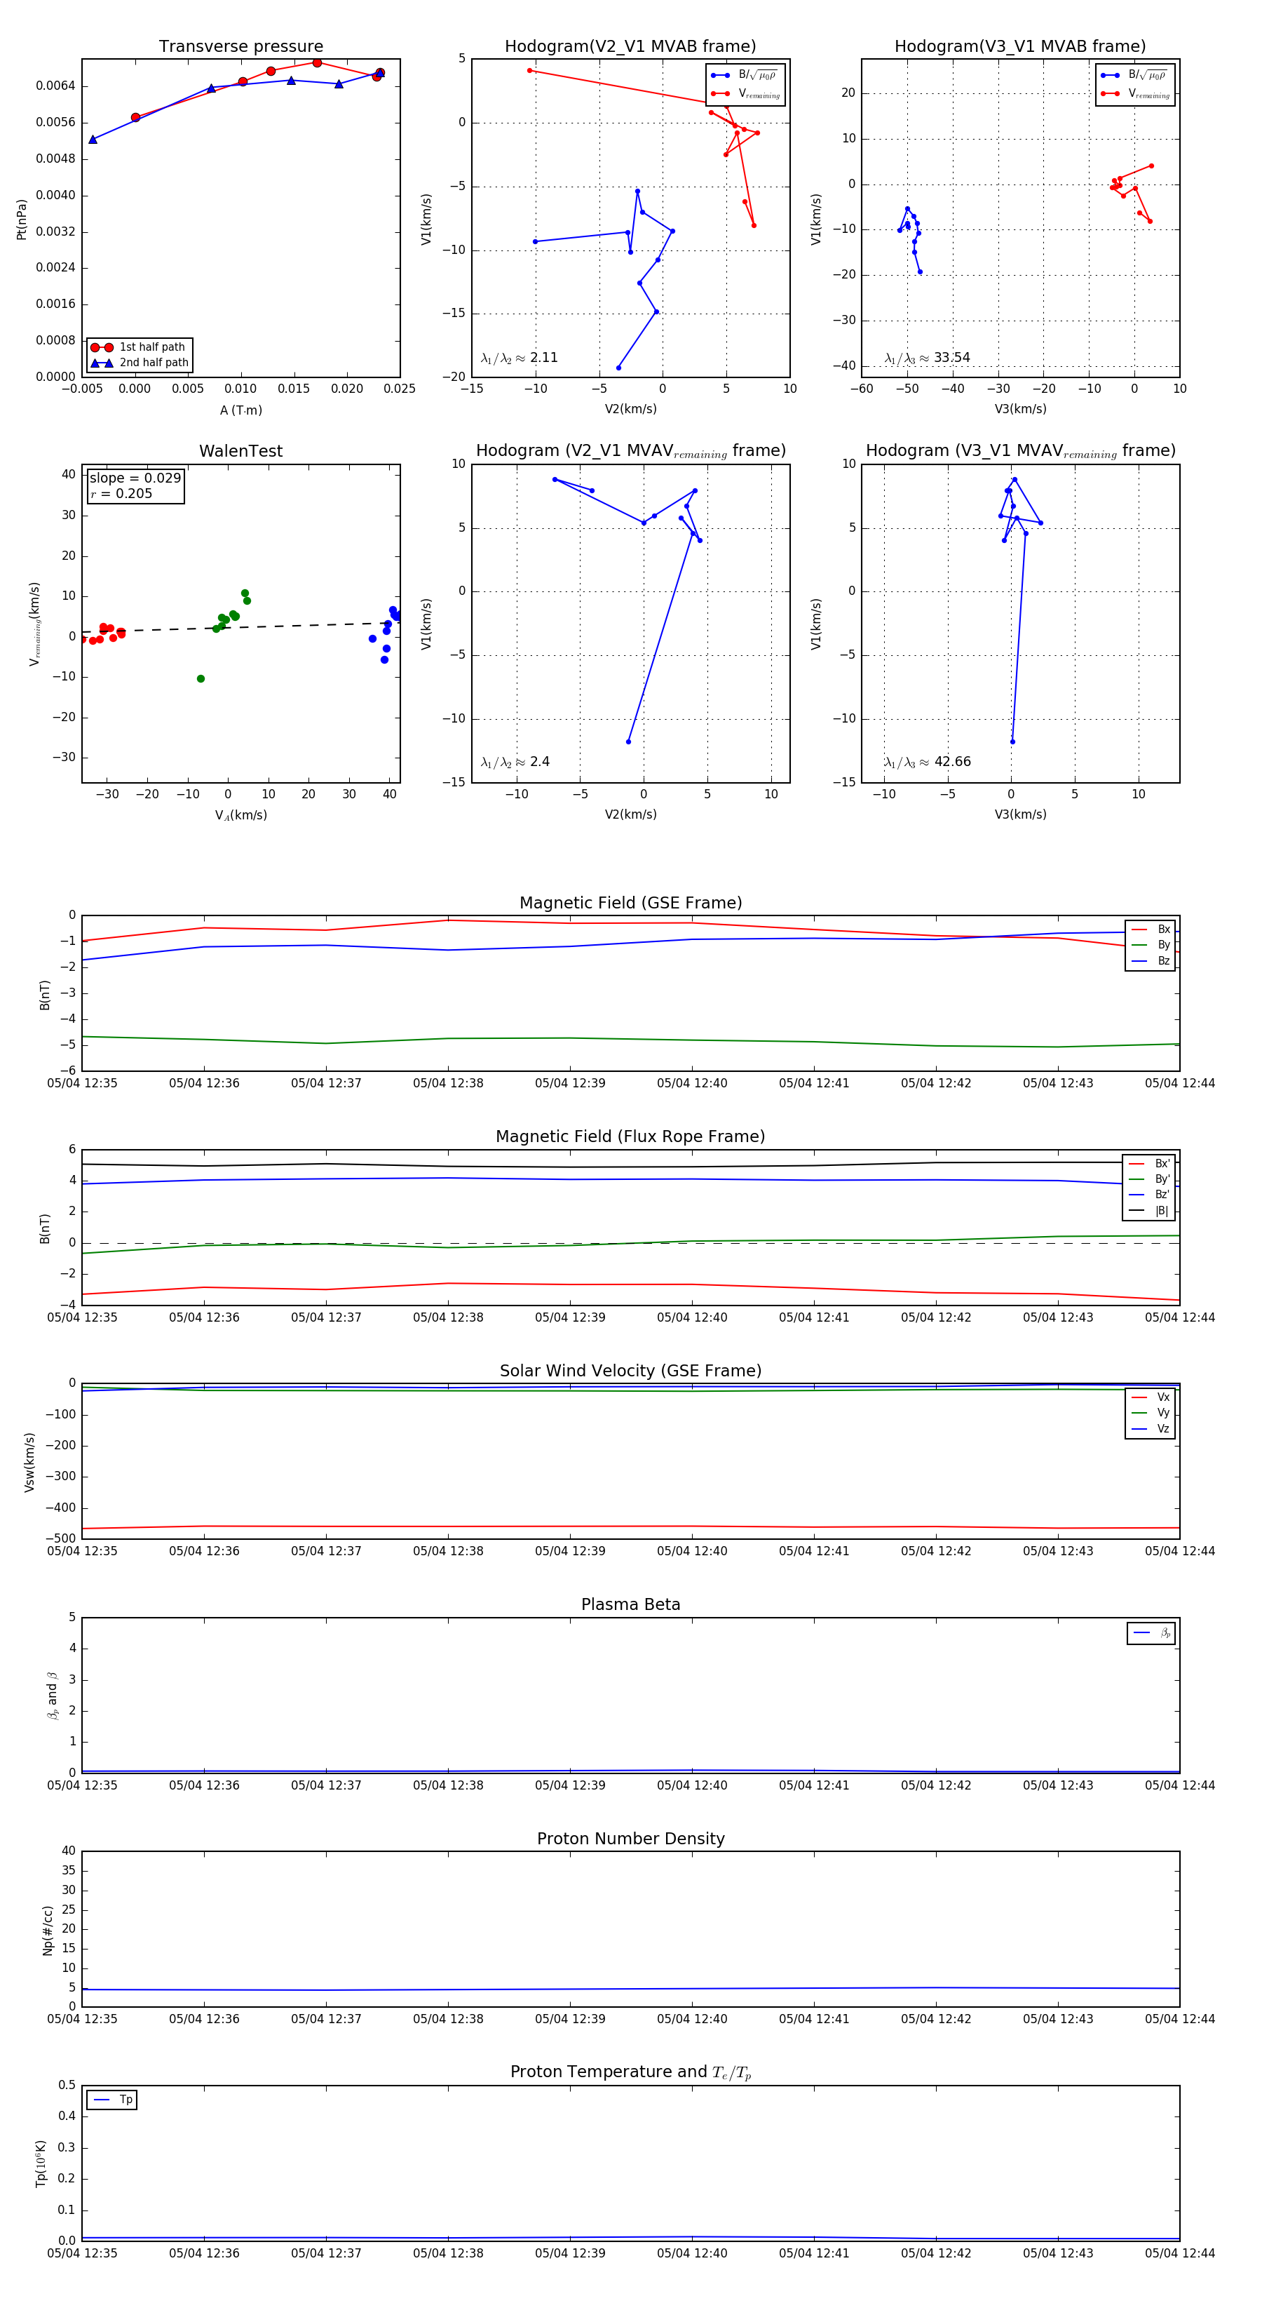Click the By legend entry in the GSE plot
The width and height of the screenshot is (1262, 2315).
click(x=1151, y=944)
